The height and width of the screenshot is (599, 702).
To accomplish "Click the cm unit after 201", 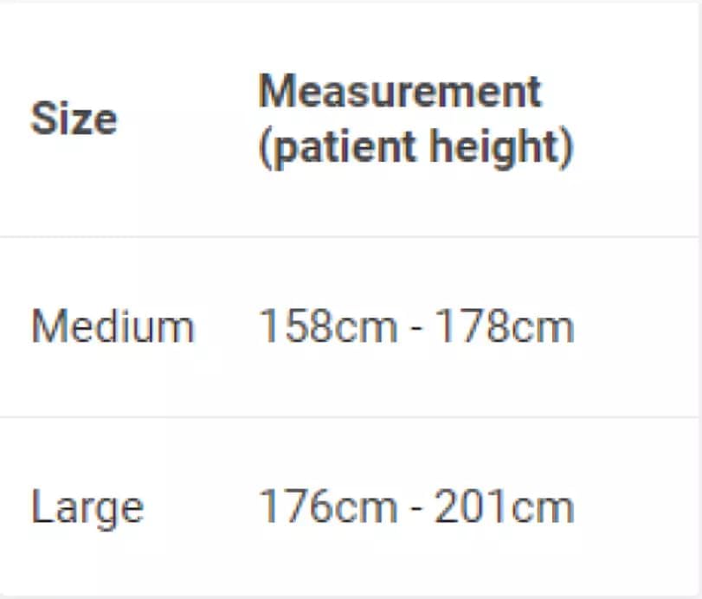I will [543, 510].
